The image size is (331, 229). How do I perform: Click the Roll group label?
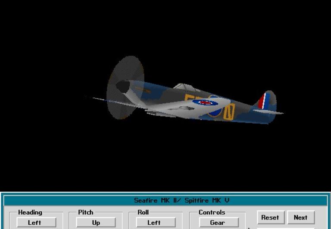(x=143, y=212)
